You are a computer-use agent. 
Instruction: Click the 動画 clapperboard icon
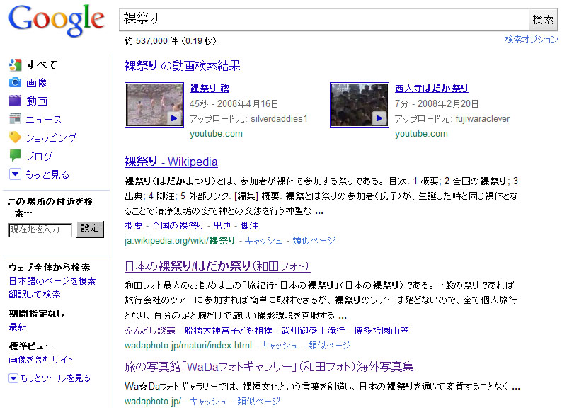click(x=15, y=101)
